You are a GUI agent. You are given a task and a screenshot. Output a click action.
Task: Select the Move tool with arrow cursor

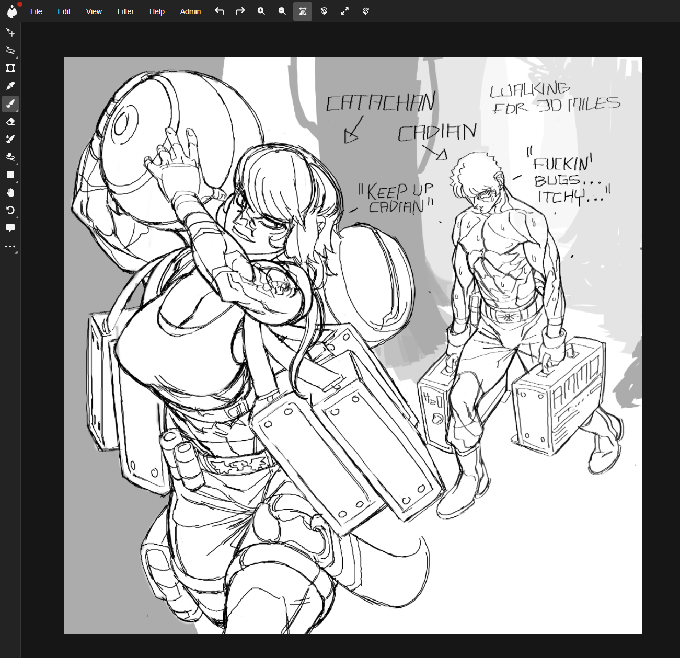pyautogui.click(x=10, y=32)
